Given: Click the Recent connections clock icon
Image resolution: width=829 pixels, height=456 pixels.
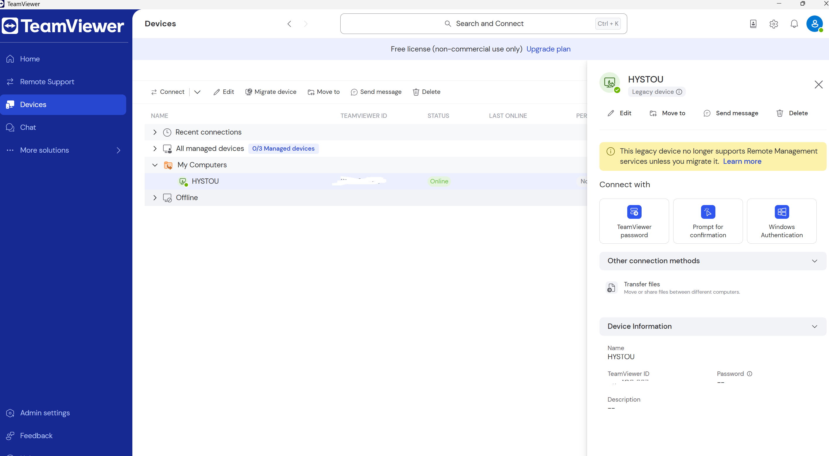Looking at the screenshot, I should tap(167, 133).
